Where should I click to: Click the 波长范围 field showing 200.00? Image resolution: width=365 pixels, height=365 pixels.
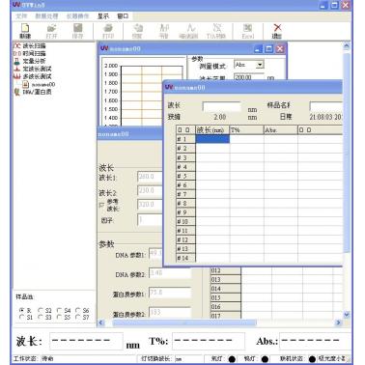click(249, 77)
